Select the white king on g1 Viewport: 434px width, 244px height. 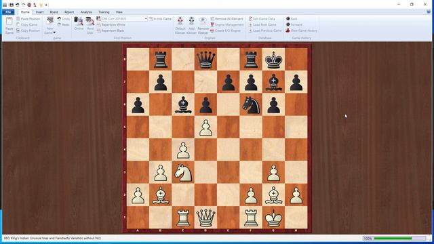click(x=273, y=218)
